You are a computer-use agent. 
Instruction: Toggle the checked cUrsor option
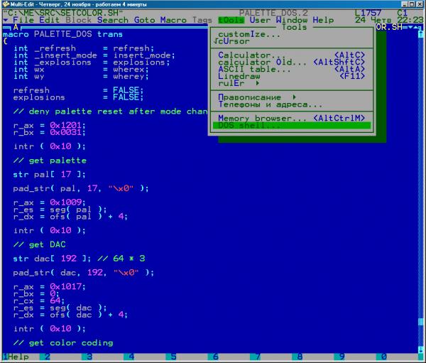click(234, 41)
